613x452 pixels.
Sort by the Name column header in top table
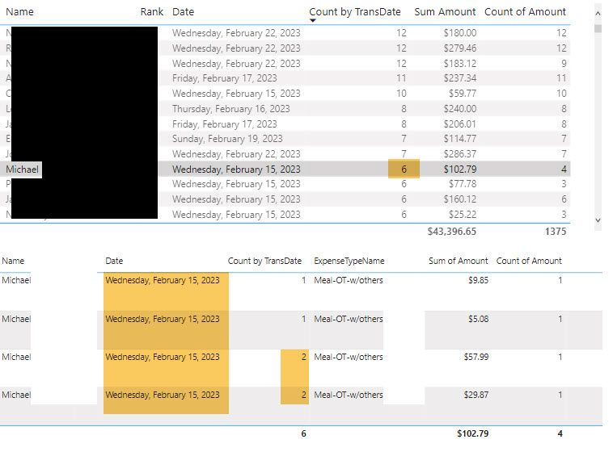click(x=19, y=12)
